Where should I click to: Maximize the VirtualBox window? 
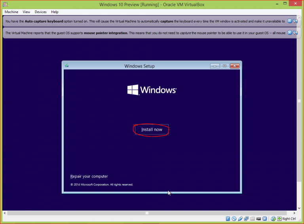tap(285, 4)
